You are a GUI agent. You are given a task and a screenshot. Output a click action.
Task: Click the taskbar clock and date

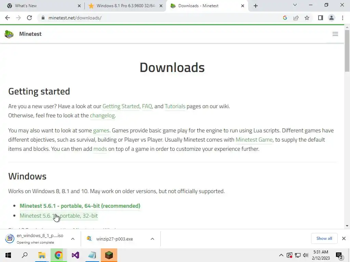tap(321, 255)
